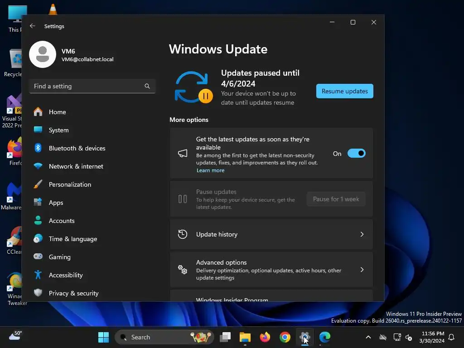Click the Gaming controller icon

pyautogui.click(x=38, y=256)
